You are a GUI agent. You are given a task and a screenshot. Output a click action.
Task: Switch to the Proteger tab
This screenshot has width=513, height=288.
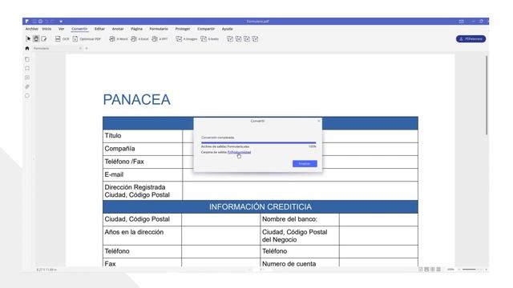183,29
